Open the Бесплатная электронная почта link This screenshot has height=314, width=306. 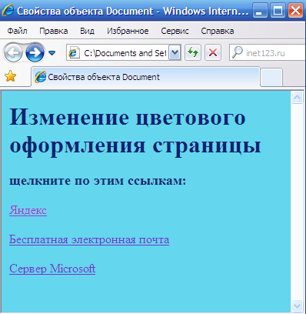[x=89, y=239]
